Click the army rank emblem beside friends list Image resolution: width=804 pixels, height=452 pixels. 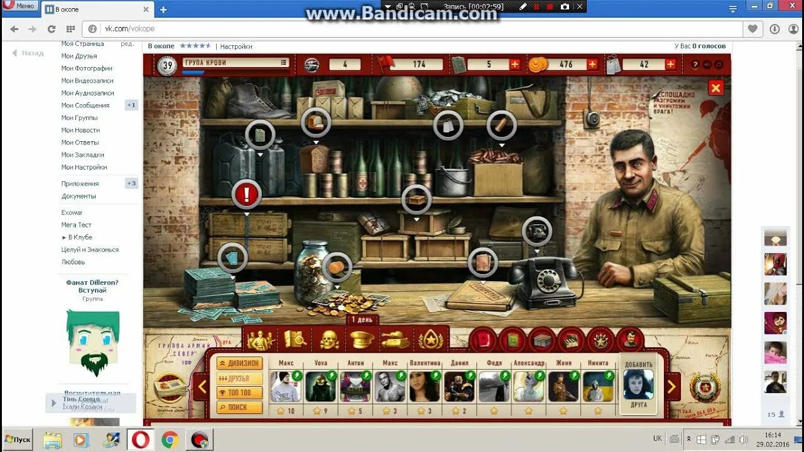[705, 387]
